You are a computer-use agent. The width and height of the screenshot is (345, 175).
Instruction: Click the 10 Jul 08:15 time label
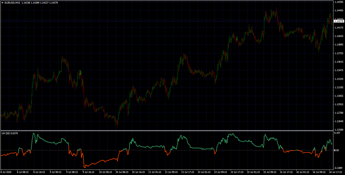pyautogui.click(x=121, y=172)
